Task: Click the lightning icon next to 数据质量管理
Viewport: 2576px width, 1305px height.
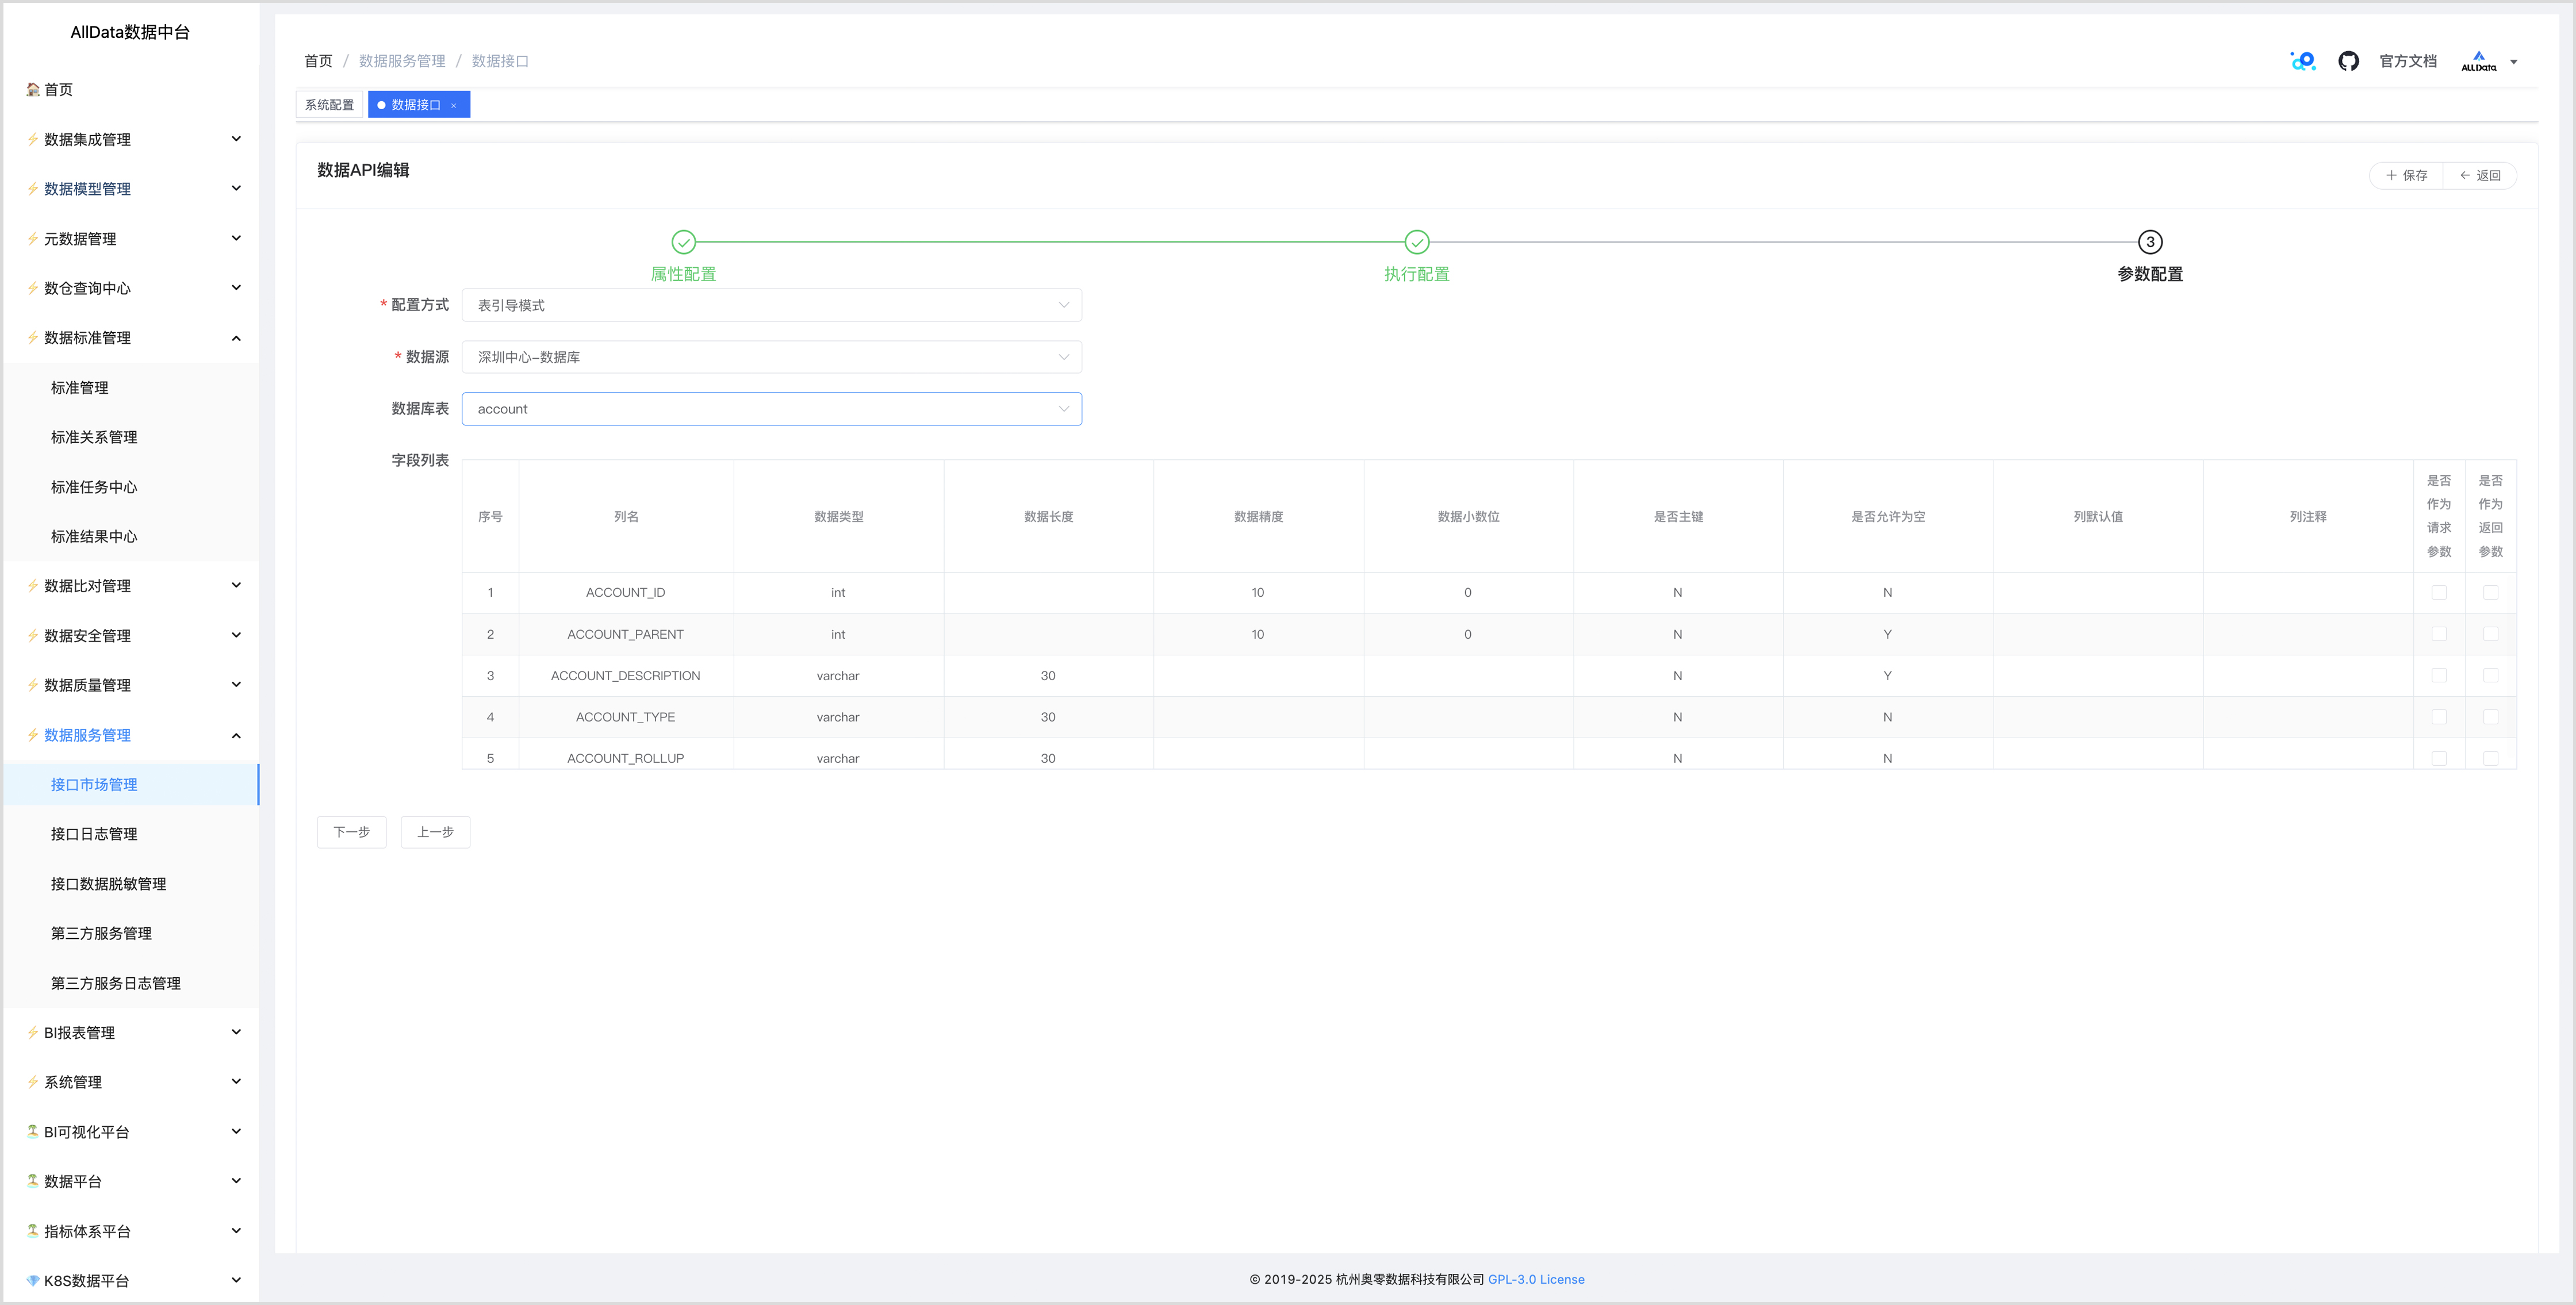Action: (33, 685)
